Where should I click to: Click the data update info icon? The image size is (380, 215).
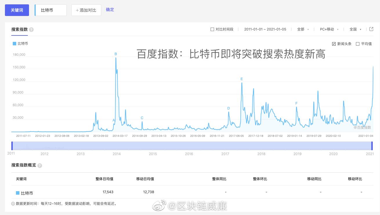pyautogui.click(x=13, y=204)
